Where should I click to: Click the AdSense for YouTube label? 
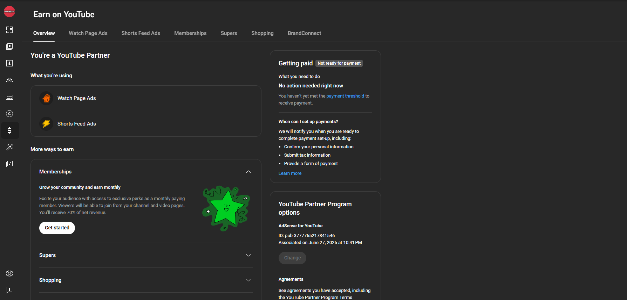pyautogui.click(x=301, y=226)
